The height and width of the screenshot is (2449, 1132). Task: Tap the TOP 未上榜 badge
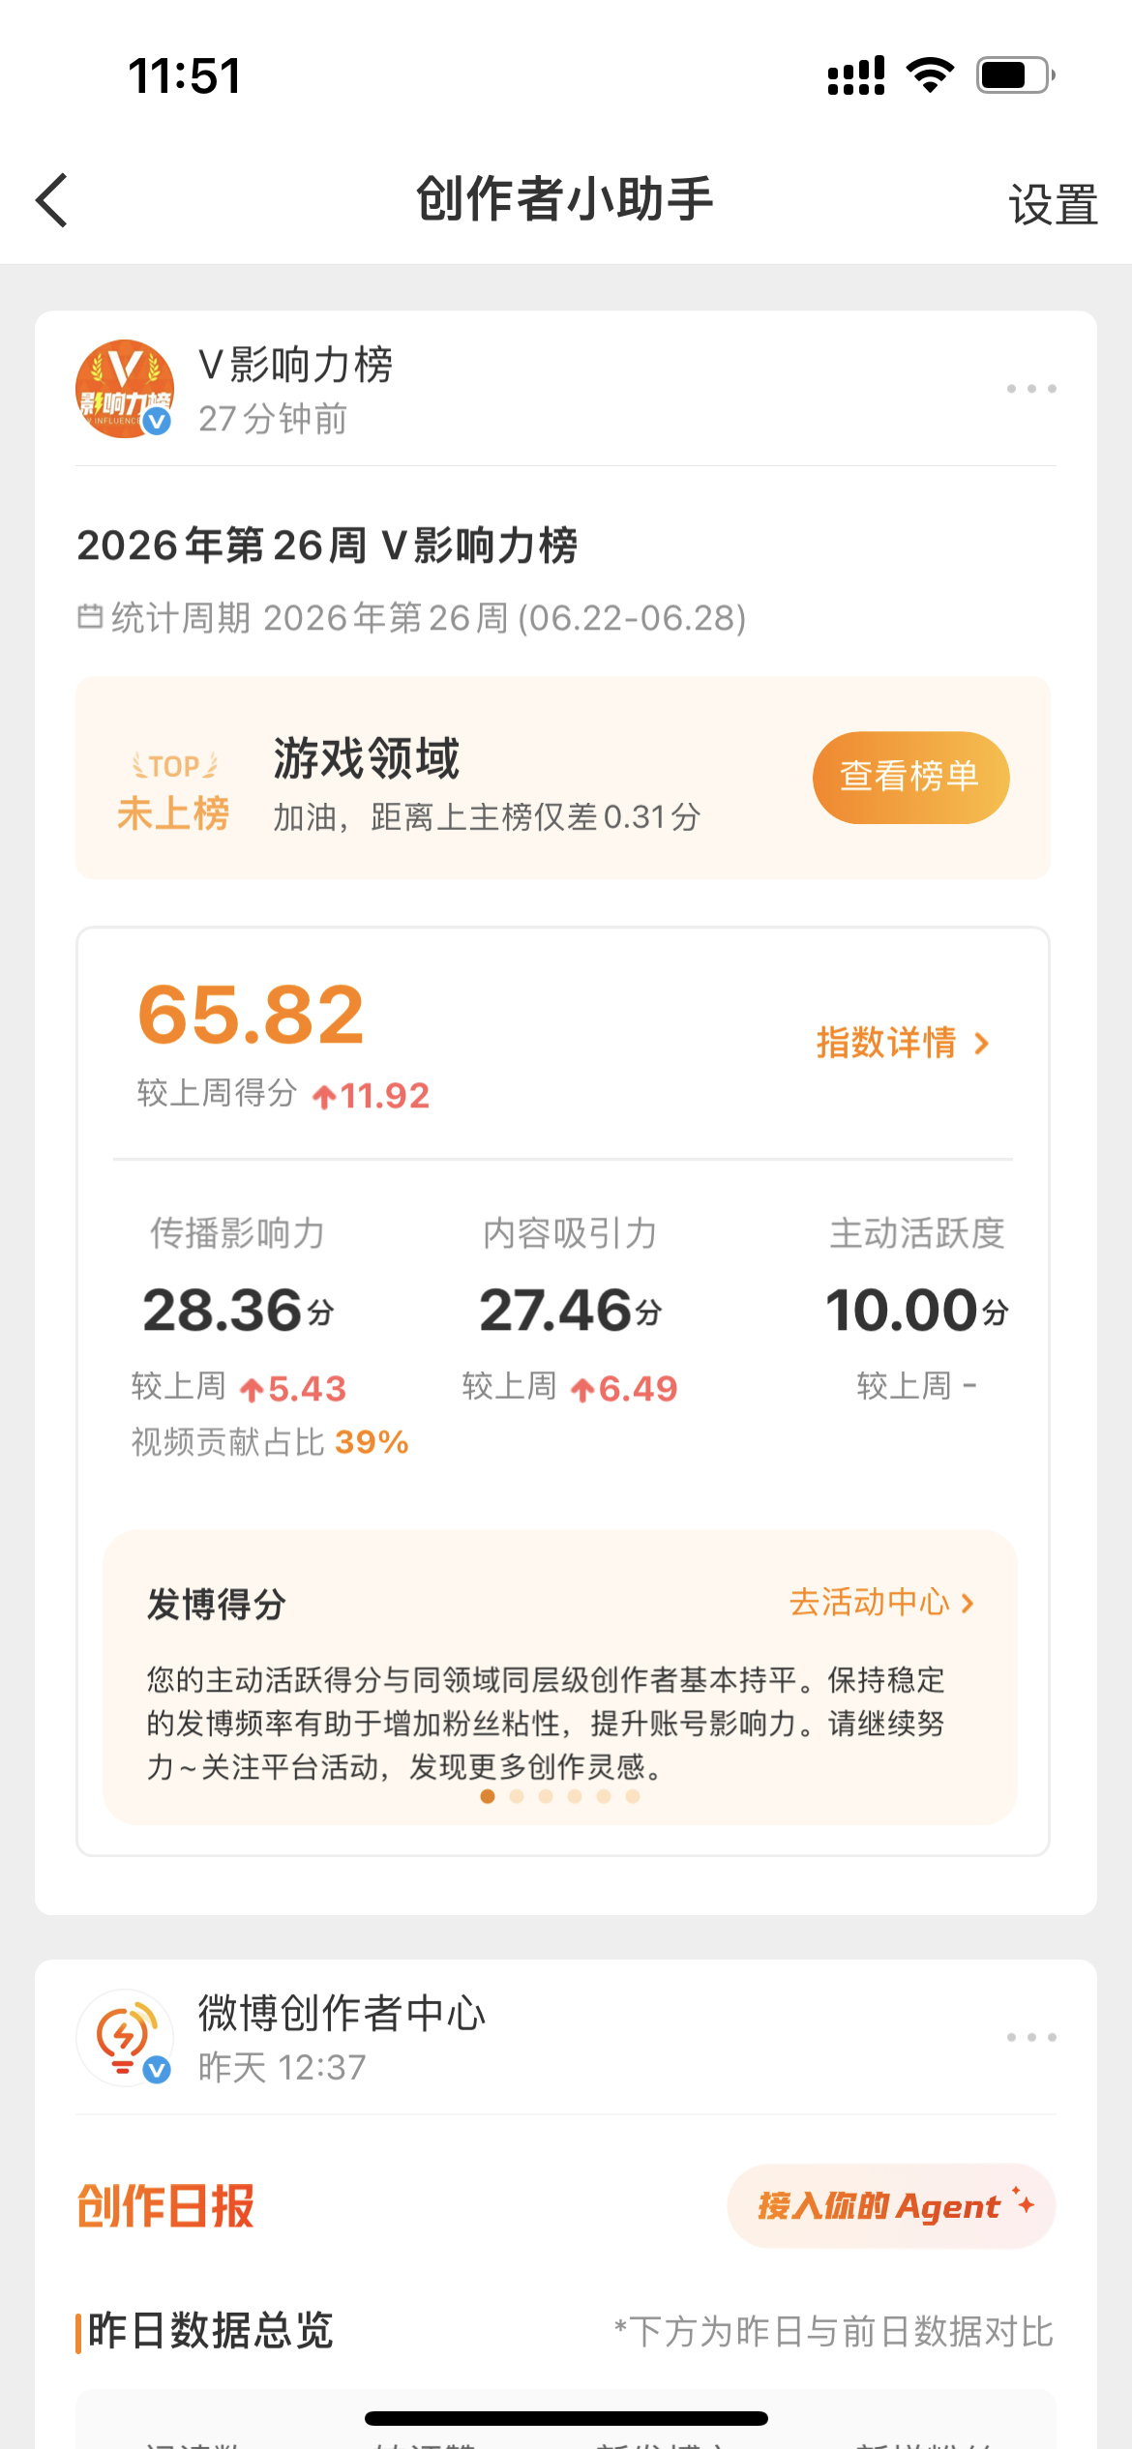174,792
